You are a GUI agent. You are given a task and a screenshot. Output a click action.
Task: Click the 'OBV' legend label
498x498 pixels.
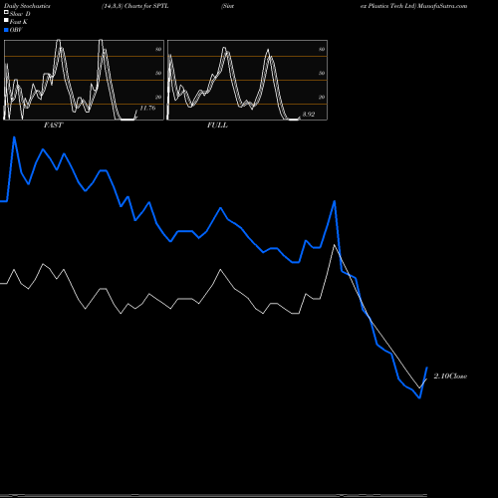click(16, 30)
